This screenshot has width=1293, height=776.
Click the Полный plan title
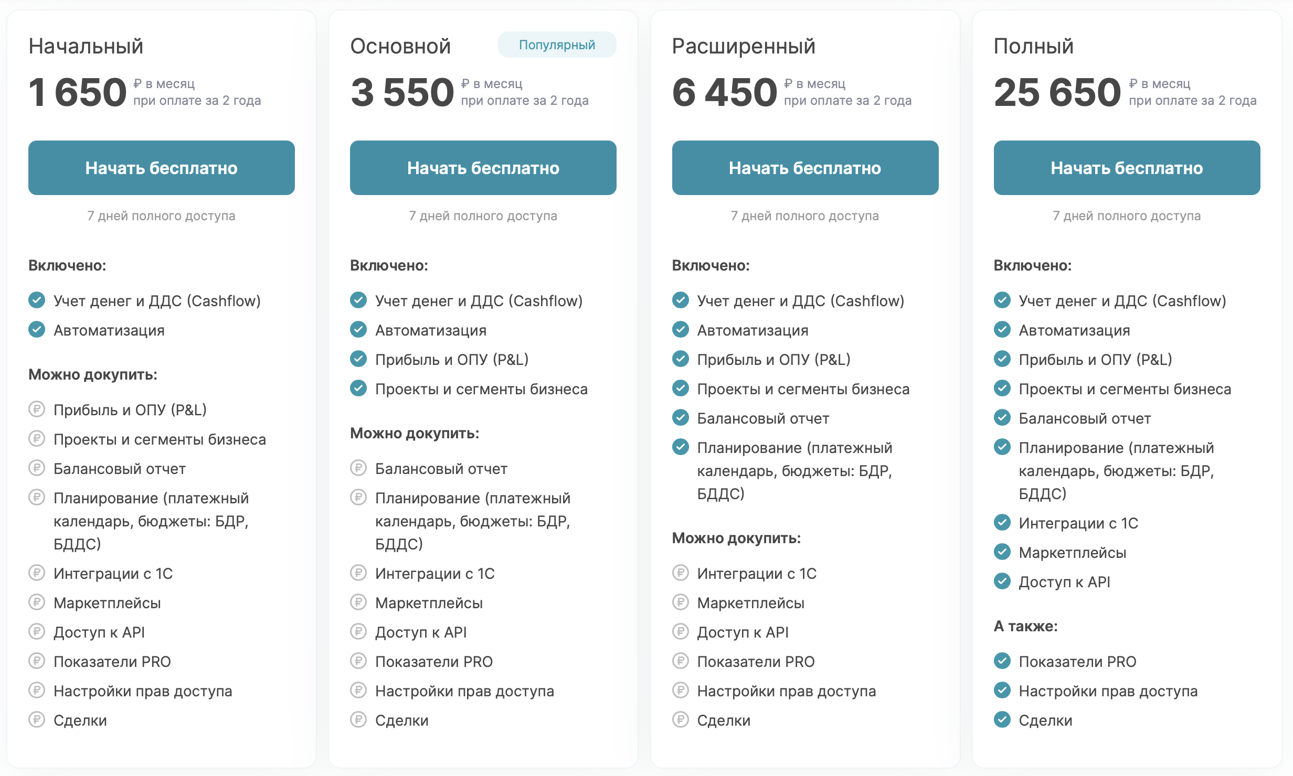1033,46
